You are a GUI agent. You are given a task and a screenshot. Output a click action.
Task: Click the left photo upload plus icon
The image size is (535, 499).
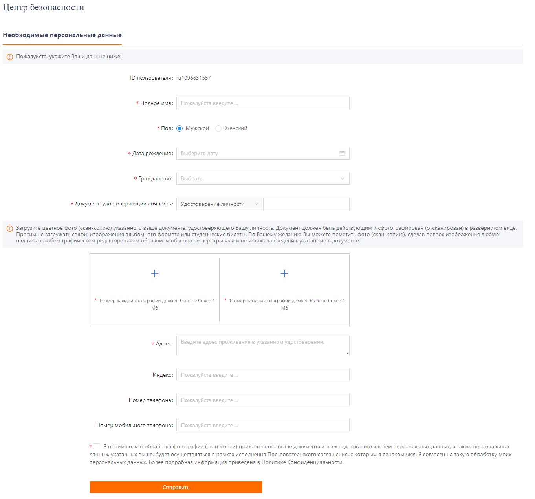coord(155,273)
